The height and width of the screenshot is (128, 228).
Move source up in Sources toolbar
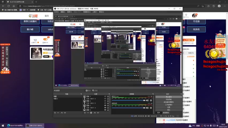click(x=95, y=113)
